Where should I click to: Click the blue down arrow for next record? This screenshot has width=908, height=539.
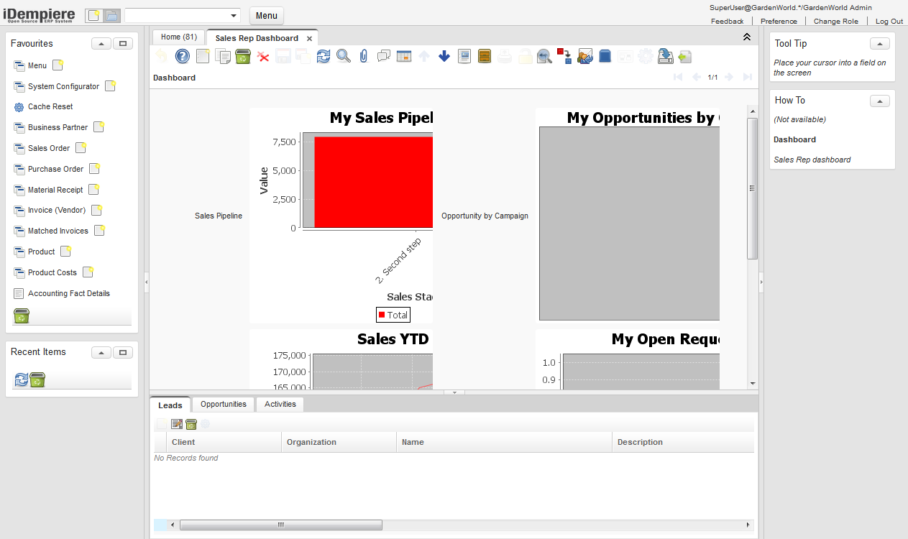point(444,56)
